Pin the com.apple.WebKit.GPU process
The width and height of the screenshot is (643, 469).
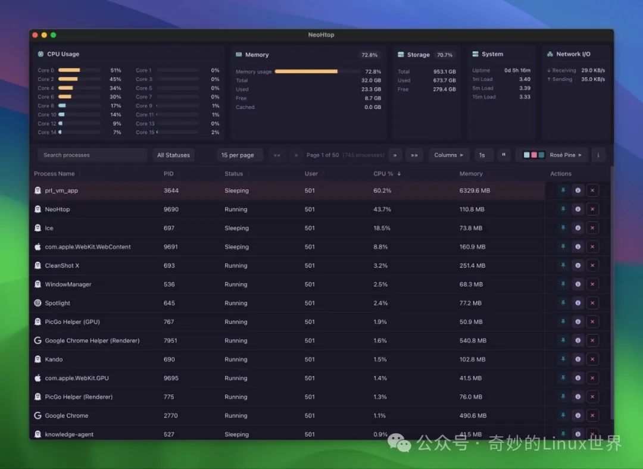563,378
